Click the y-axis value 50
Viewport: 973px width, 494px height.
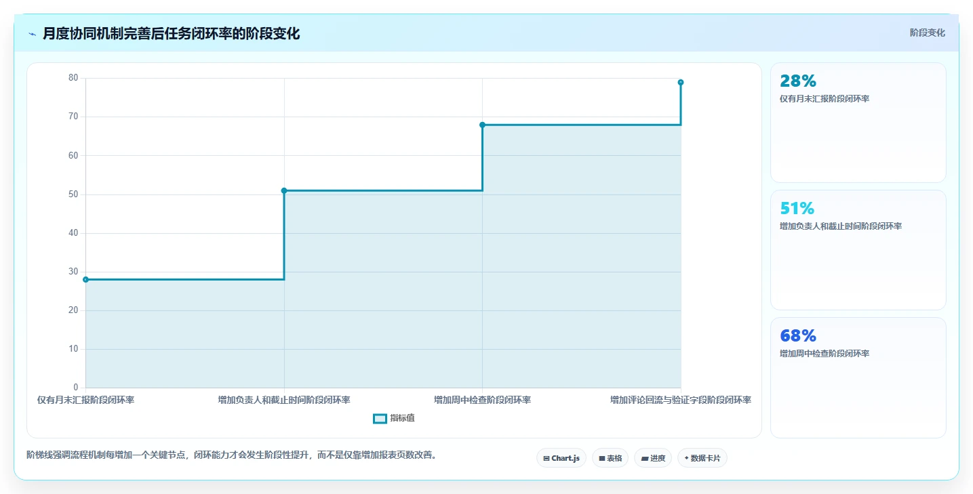[x=73, y=194]
